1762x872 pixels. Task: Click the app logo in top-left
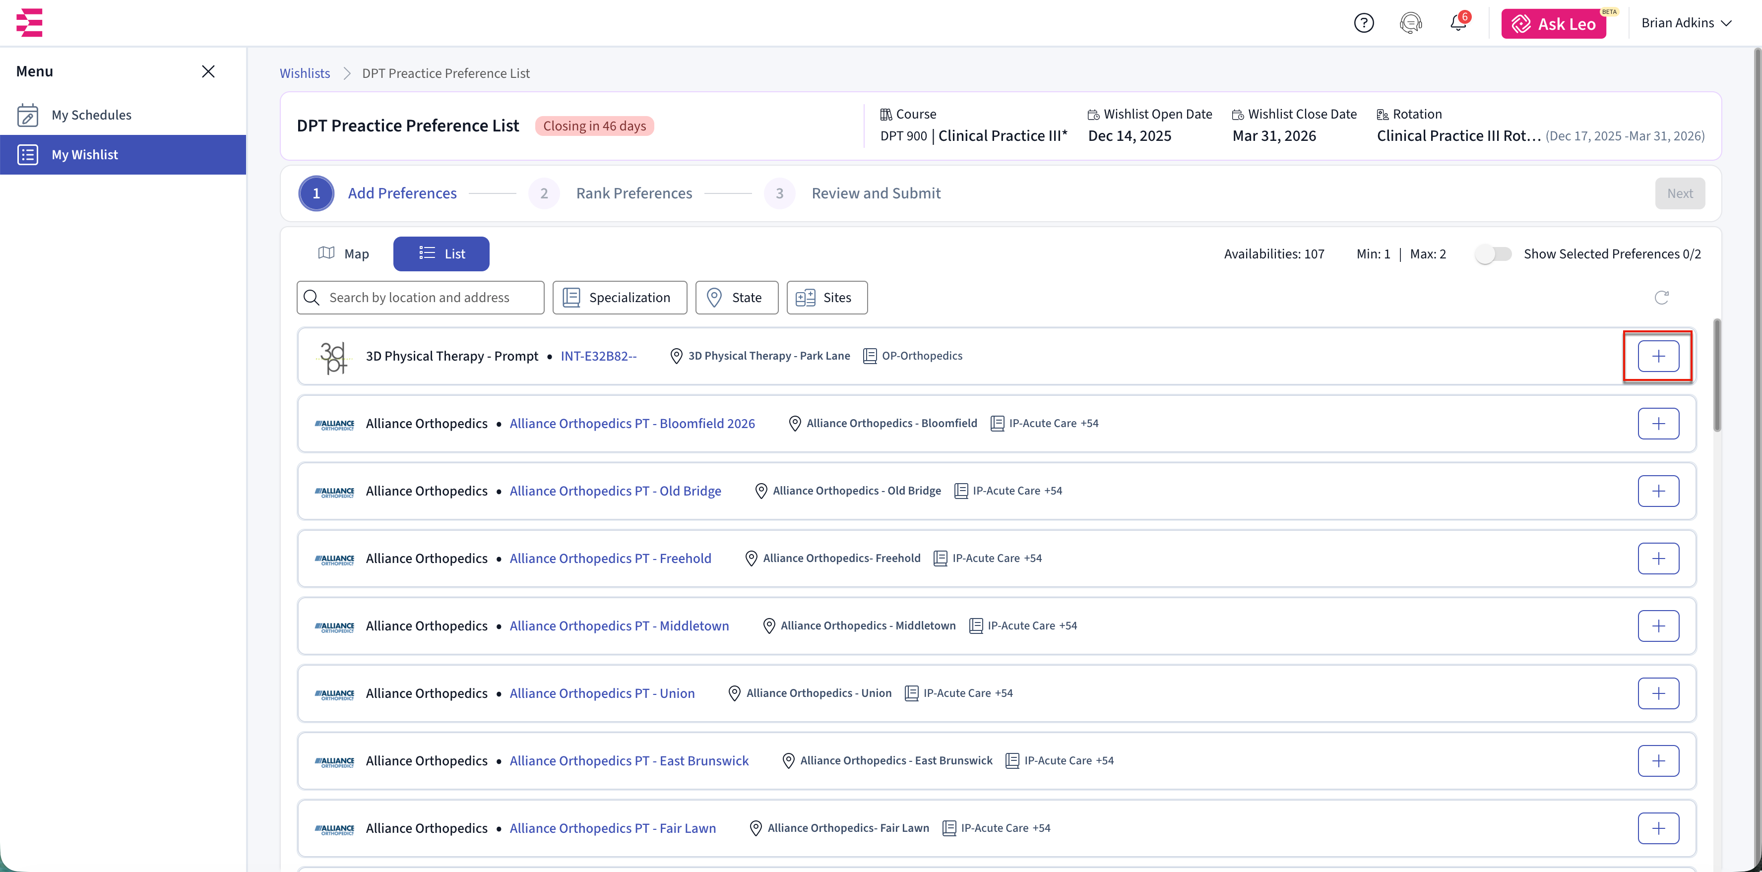(x=29, y=23)
